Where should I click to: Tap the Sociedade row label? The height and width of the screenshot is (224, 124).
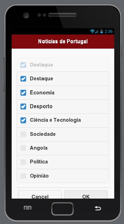[x=43, y=134]
